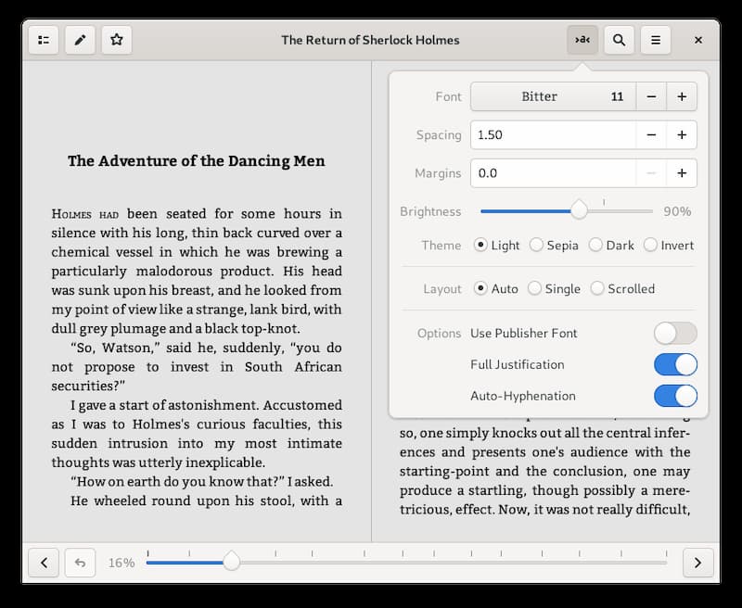Select the Sepia theme option
This screenshot has width=742, height=608.
(554, 245)
